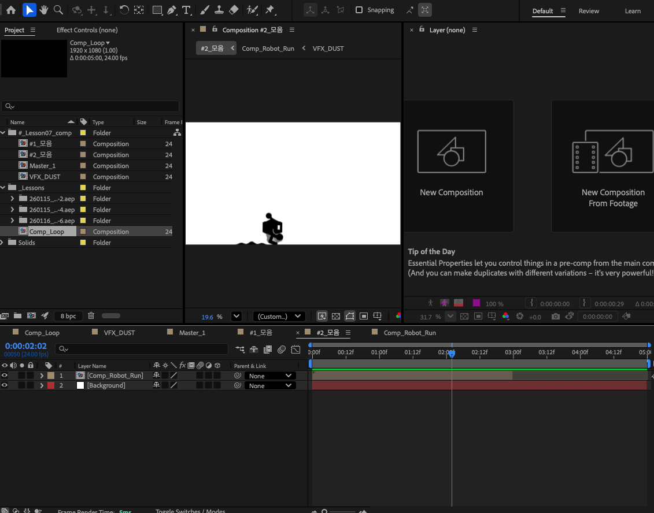Select the Type text tool
The width and height of the screenshot is (654, 513).
(x=186, y=10)
